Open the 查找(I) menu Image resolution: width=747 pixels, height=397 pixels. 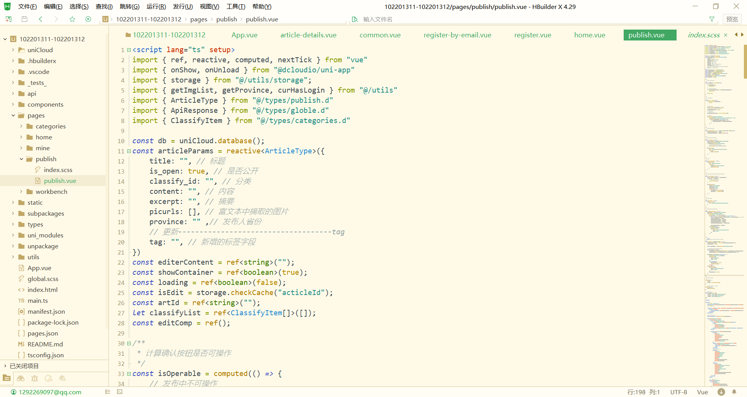point(104,7)
